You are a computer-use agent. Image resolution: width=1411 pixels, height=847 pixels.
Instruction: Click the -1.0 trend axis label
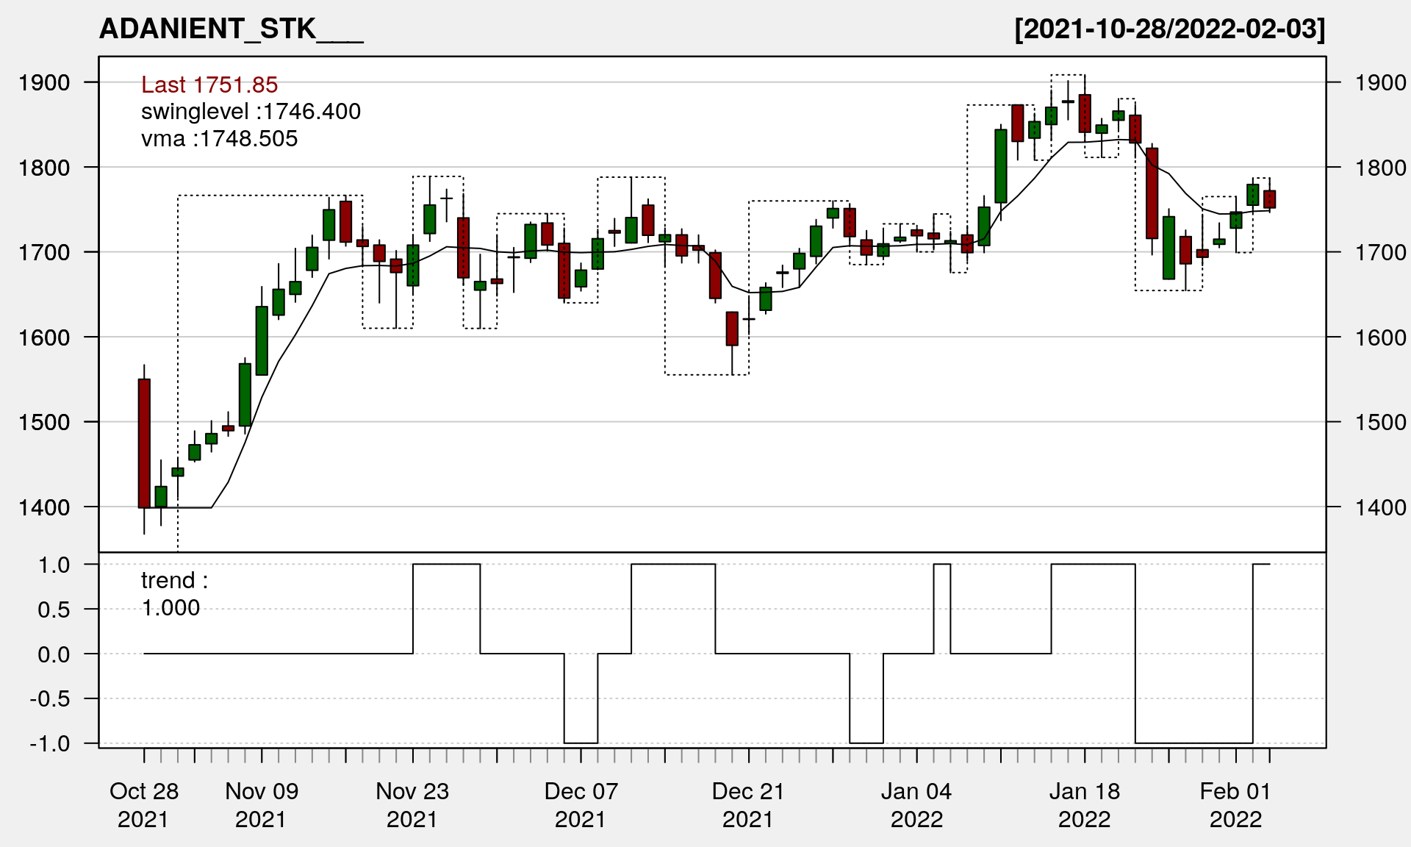tap(50, 743)
